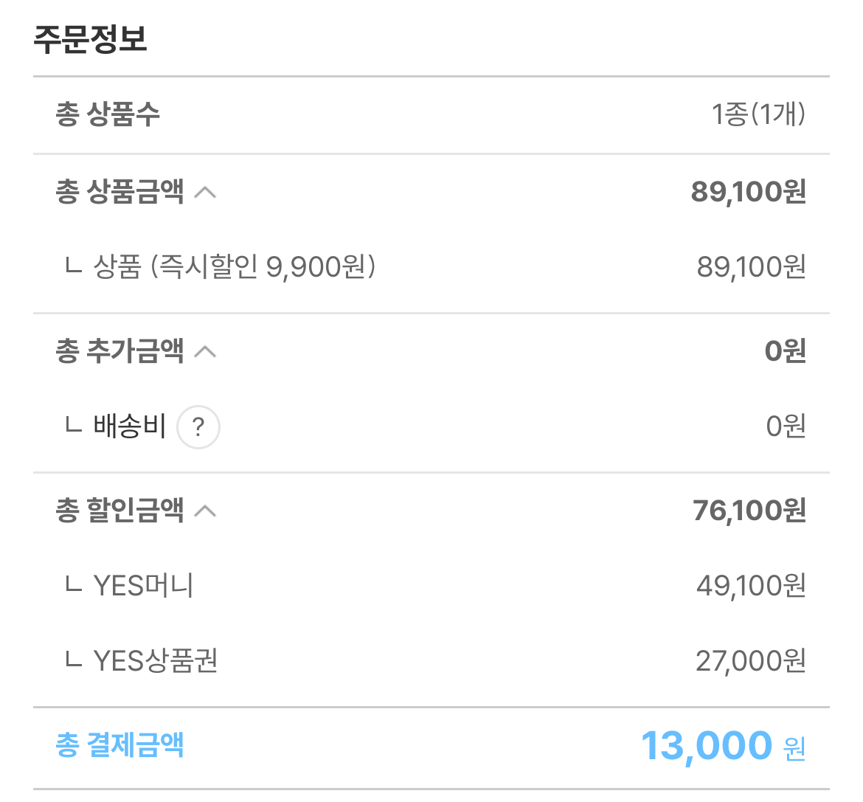Screen dimensions: 863x802
Task: Collapse the 총 상품금액 section chevron
Action: tap(205, 193)
